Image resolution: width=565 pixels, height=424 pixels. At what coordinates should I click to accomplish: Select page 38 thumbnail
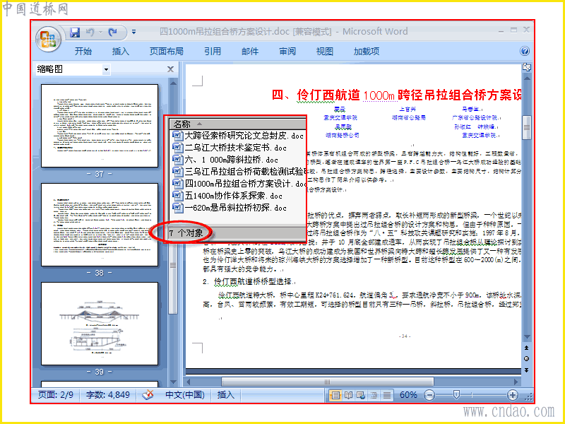(100, 225)
